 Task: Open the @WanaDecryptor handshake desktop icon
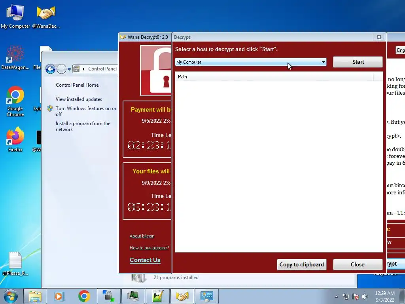click(x=46, y=17)
